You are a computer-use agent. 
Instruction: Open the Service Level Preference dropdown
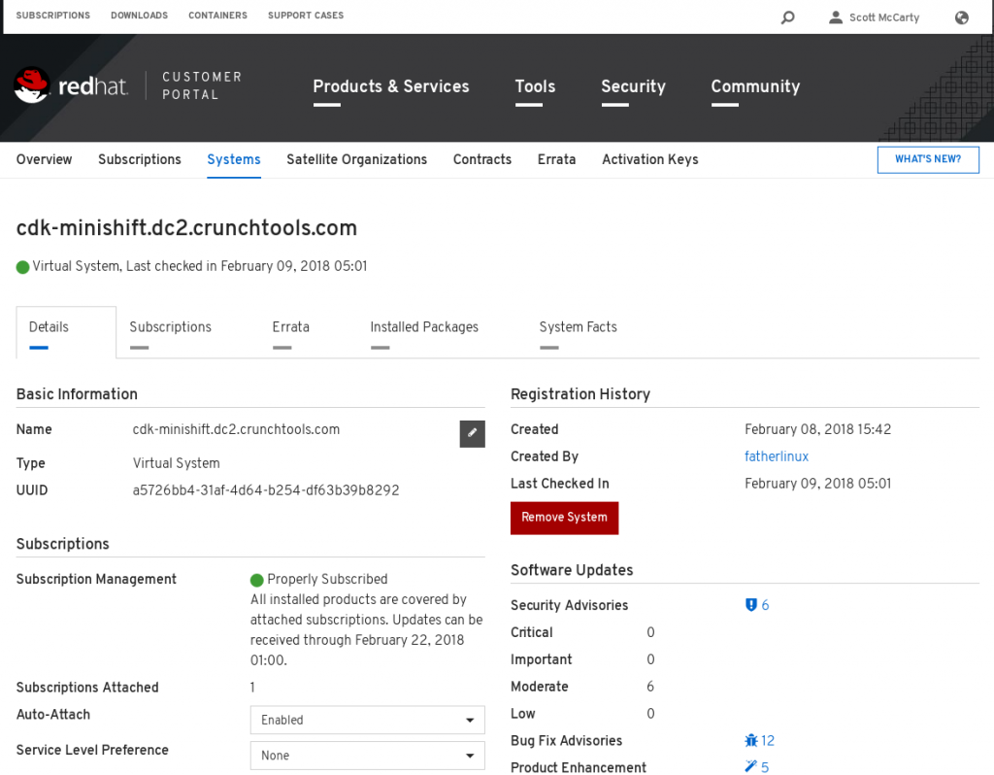point(367,756)
